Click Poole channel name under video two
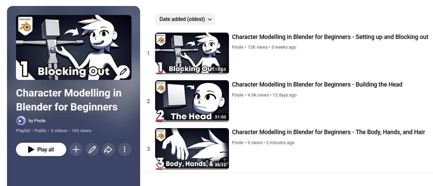This screenshot has width=433, height=186. [x=238, y=95]
